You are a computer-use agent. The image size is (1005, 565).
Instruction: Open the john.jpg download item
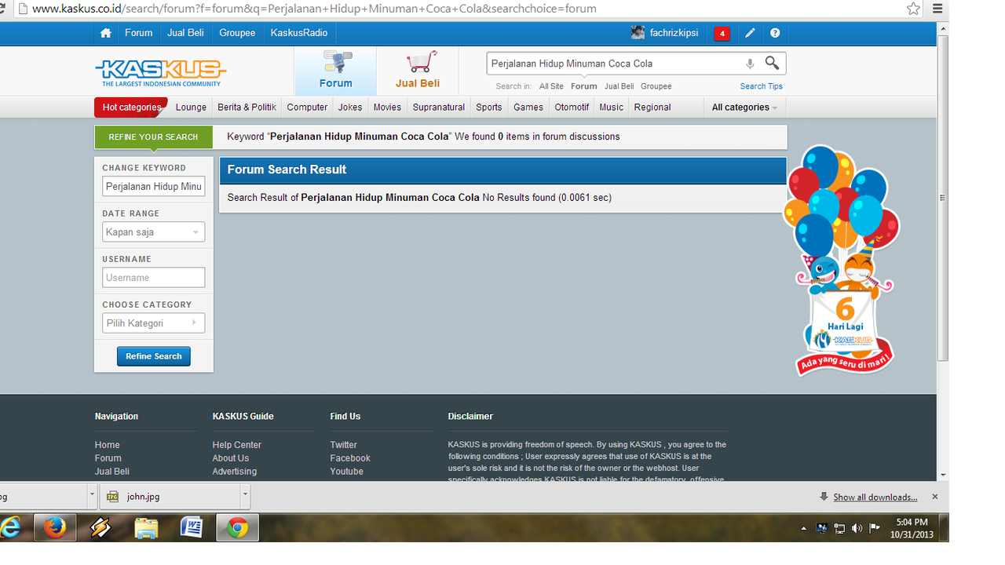169,497
